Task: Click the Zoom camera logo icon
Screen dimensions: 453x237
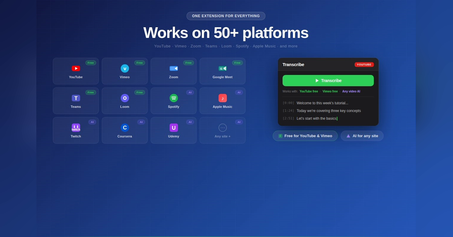Action: pos(174,68)
